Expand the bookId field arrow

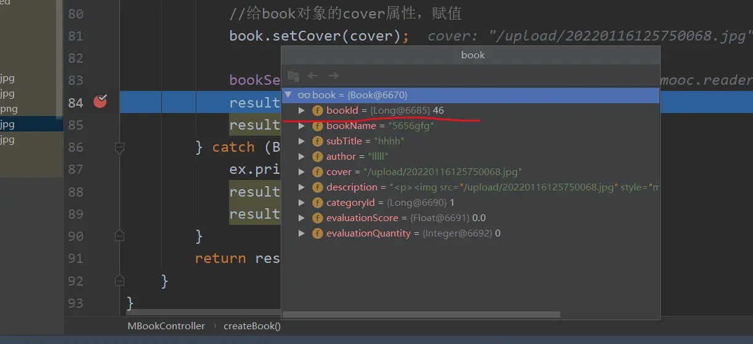click(x=301, y=111)
